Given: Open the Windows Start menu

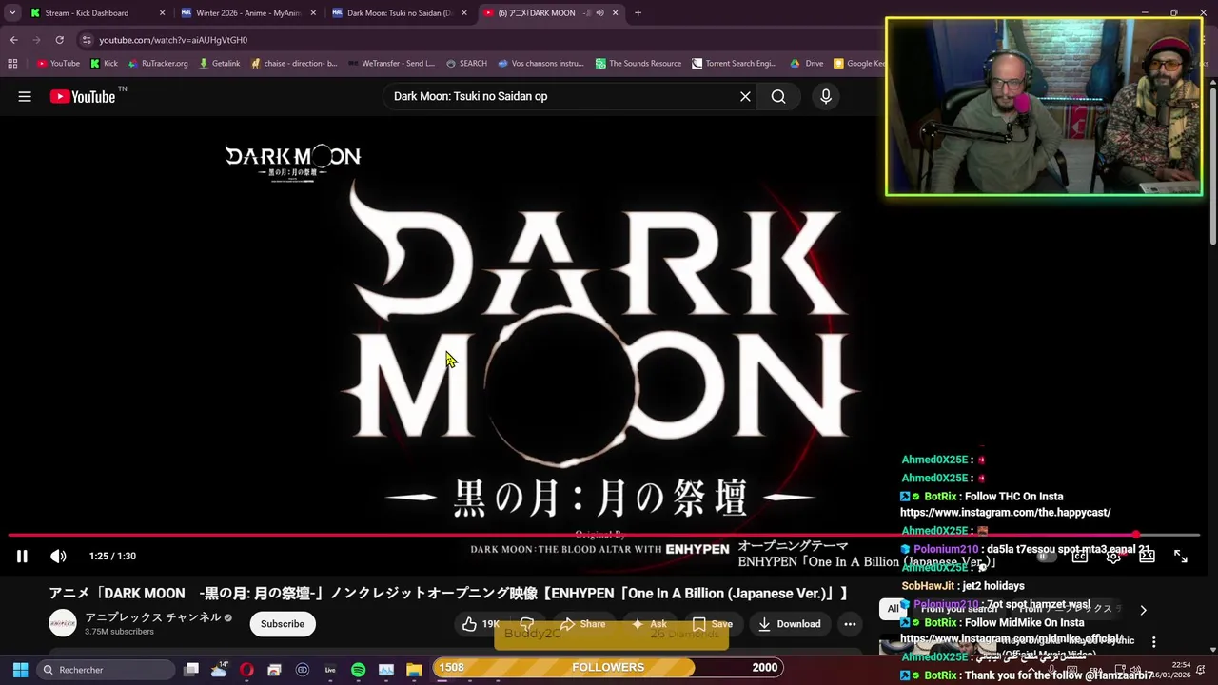Looking at the screenshot, I should [20, 670].
